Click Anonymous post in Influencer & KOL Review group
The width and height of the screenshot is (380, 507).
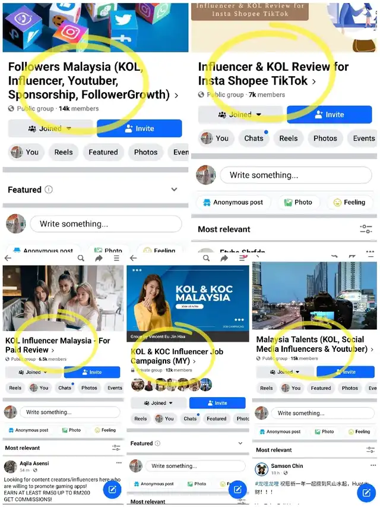pyautogui.click(x=233, y=203)
